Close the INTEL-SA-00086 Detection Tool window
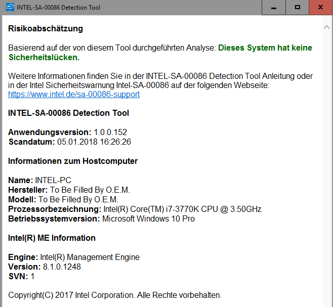 320,8
